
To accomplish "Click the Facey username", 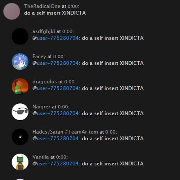I will pyautogui.click(x=39, y=57).
